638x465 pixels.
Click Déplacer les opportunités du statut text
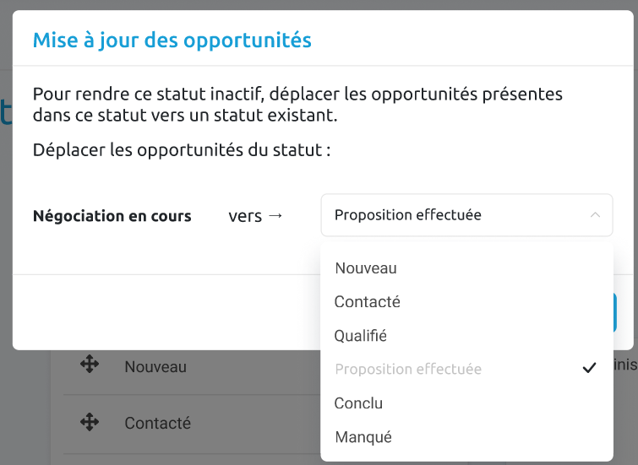point(182,150)
